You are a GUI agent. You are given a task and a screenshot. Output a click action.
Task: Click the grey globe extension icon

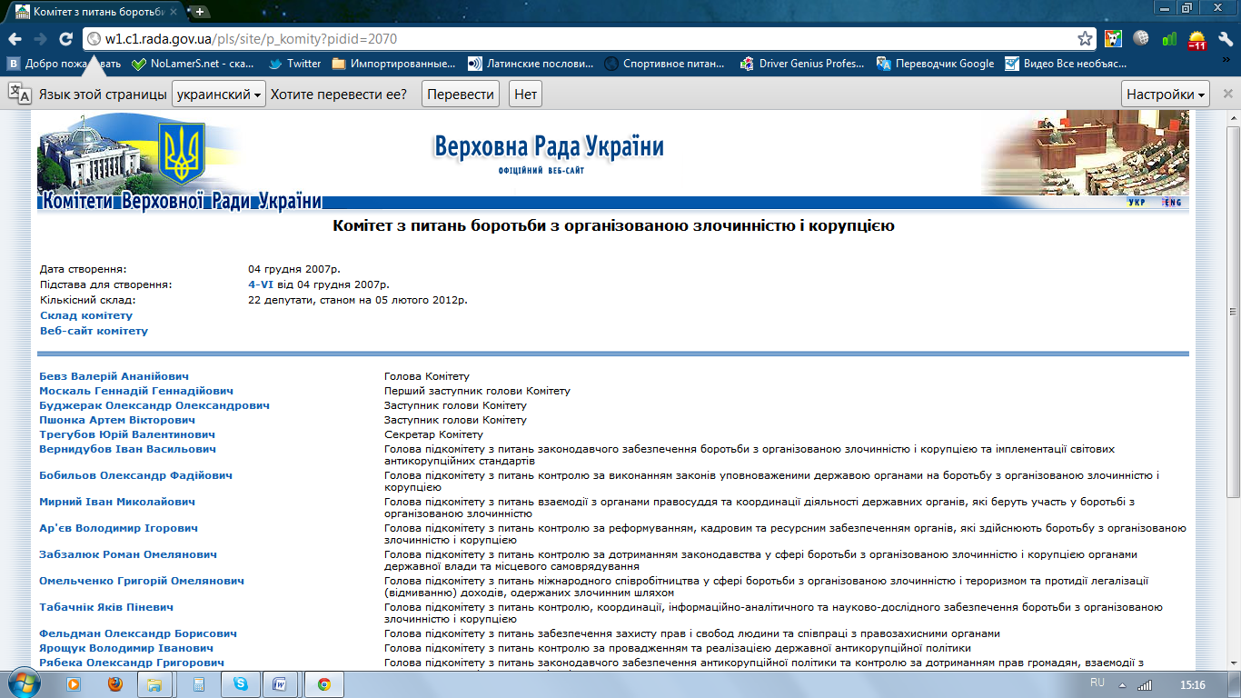[1141, 39]
